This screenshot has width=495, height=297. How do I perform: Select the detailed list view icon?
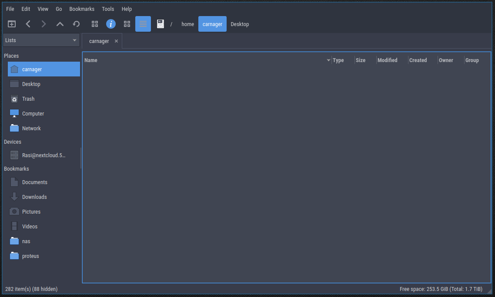tap(143, 24)
